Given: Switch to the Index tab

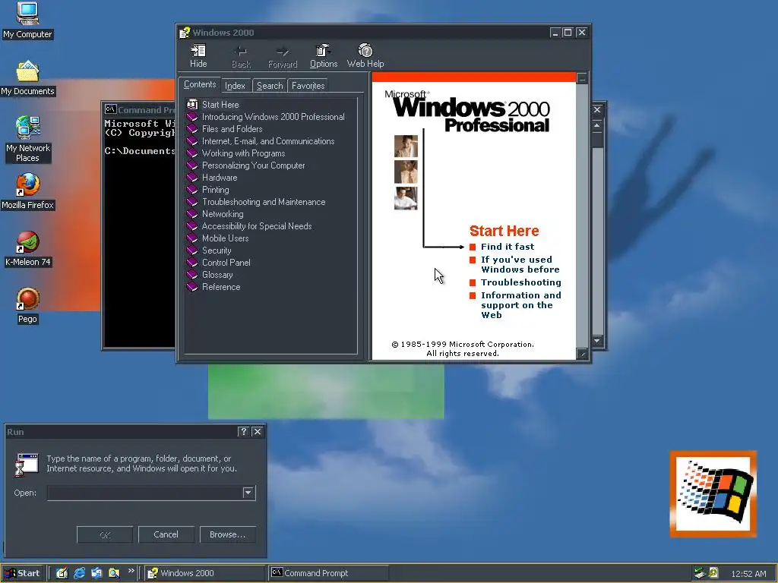Looking at the screenshot, I should (x=236, y=86).
